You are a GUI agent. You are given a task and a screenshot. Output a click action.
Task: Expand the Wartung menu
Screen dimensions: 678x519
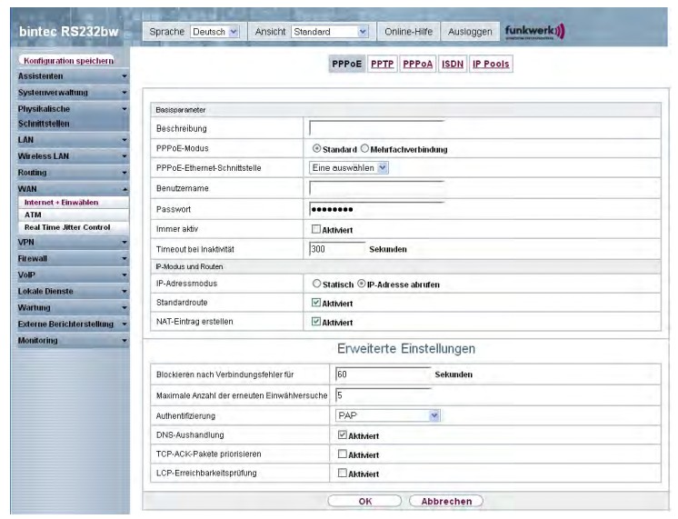(73, 308)
